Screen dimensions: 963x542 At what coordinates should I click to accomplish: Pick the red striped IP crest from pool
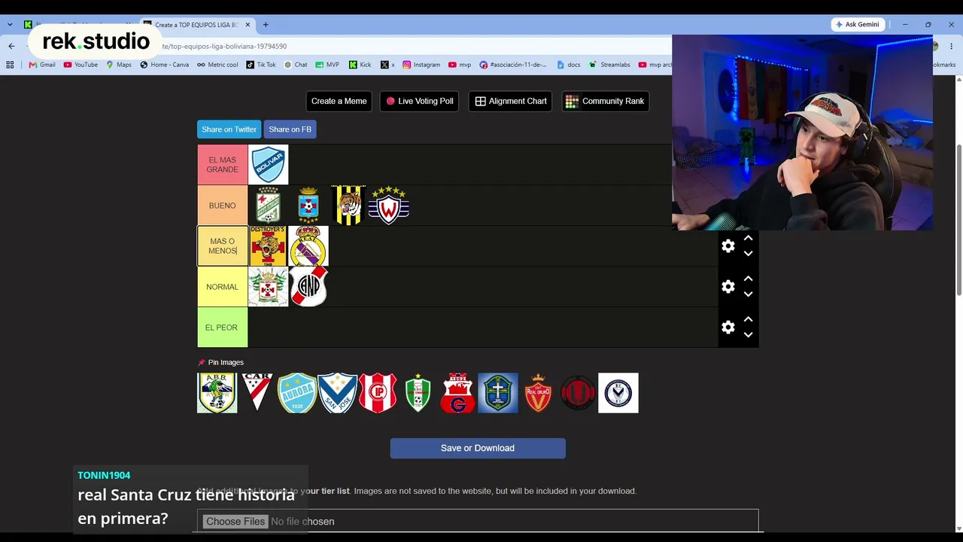(x=378, y=393)
